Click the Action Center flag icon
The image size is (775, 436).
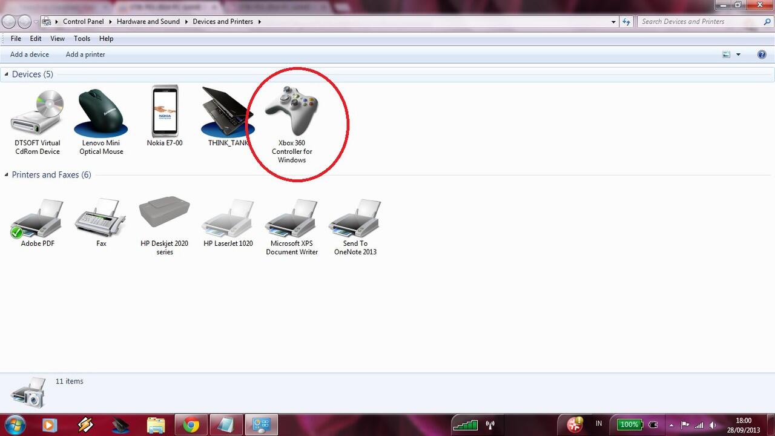pos(685,425)
